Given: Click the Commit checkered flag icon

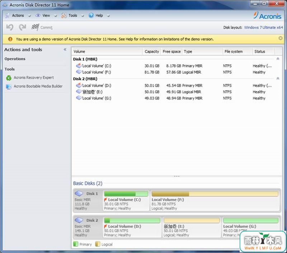Looking at the screenshot, I should (35, 27).
